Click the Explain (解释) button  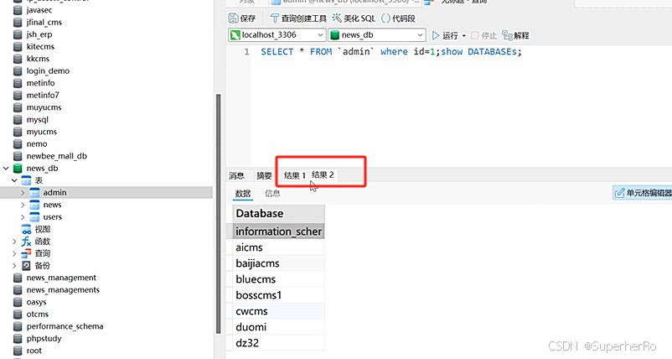pyautogui.click(x=515, y=35)
